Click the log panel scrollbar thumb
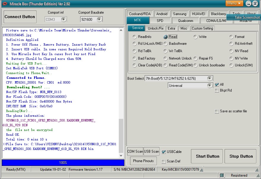Screen dimensions: 261x179 [x=121, y=136]
